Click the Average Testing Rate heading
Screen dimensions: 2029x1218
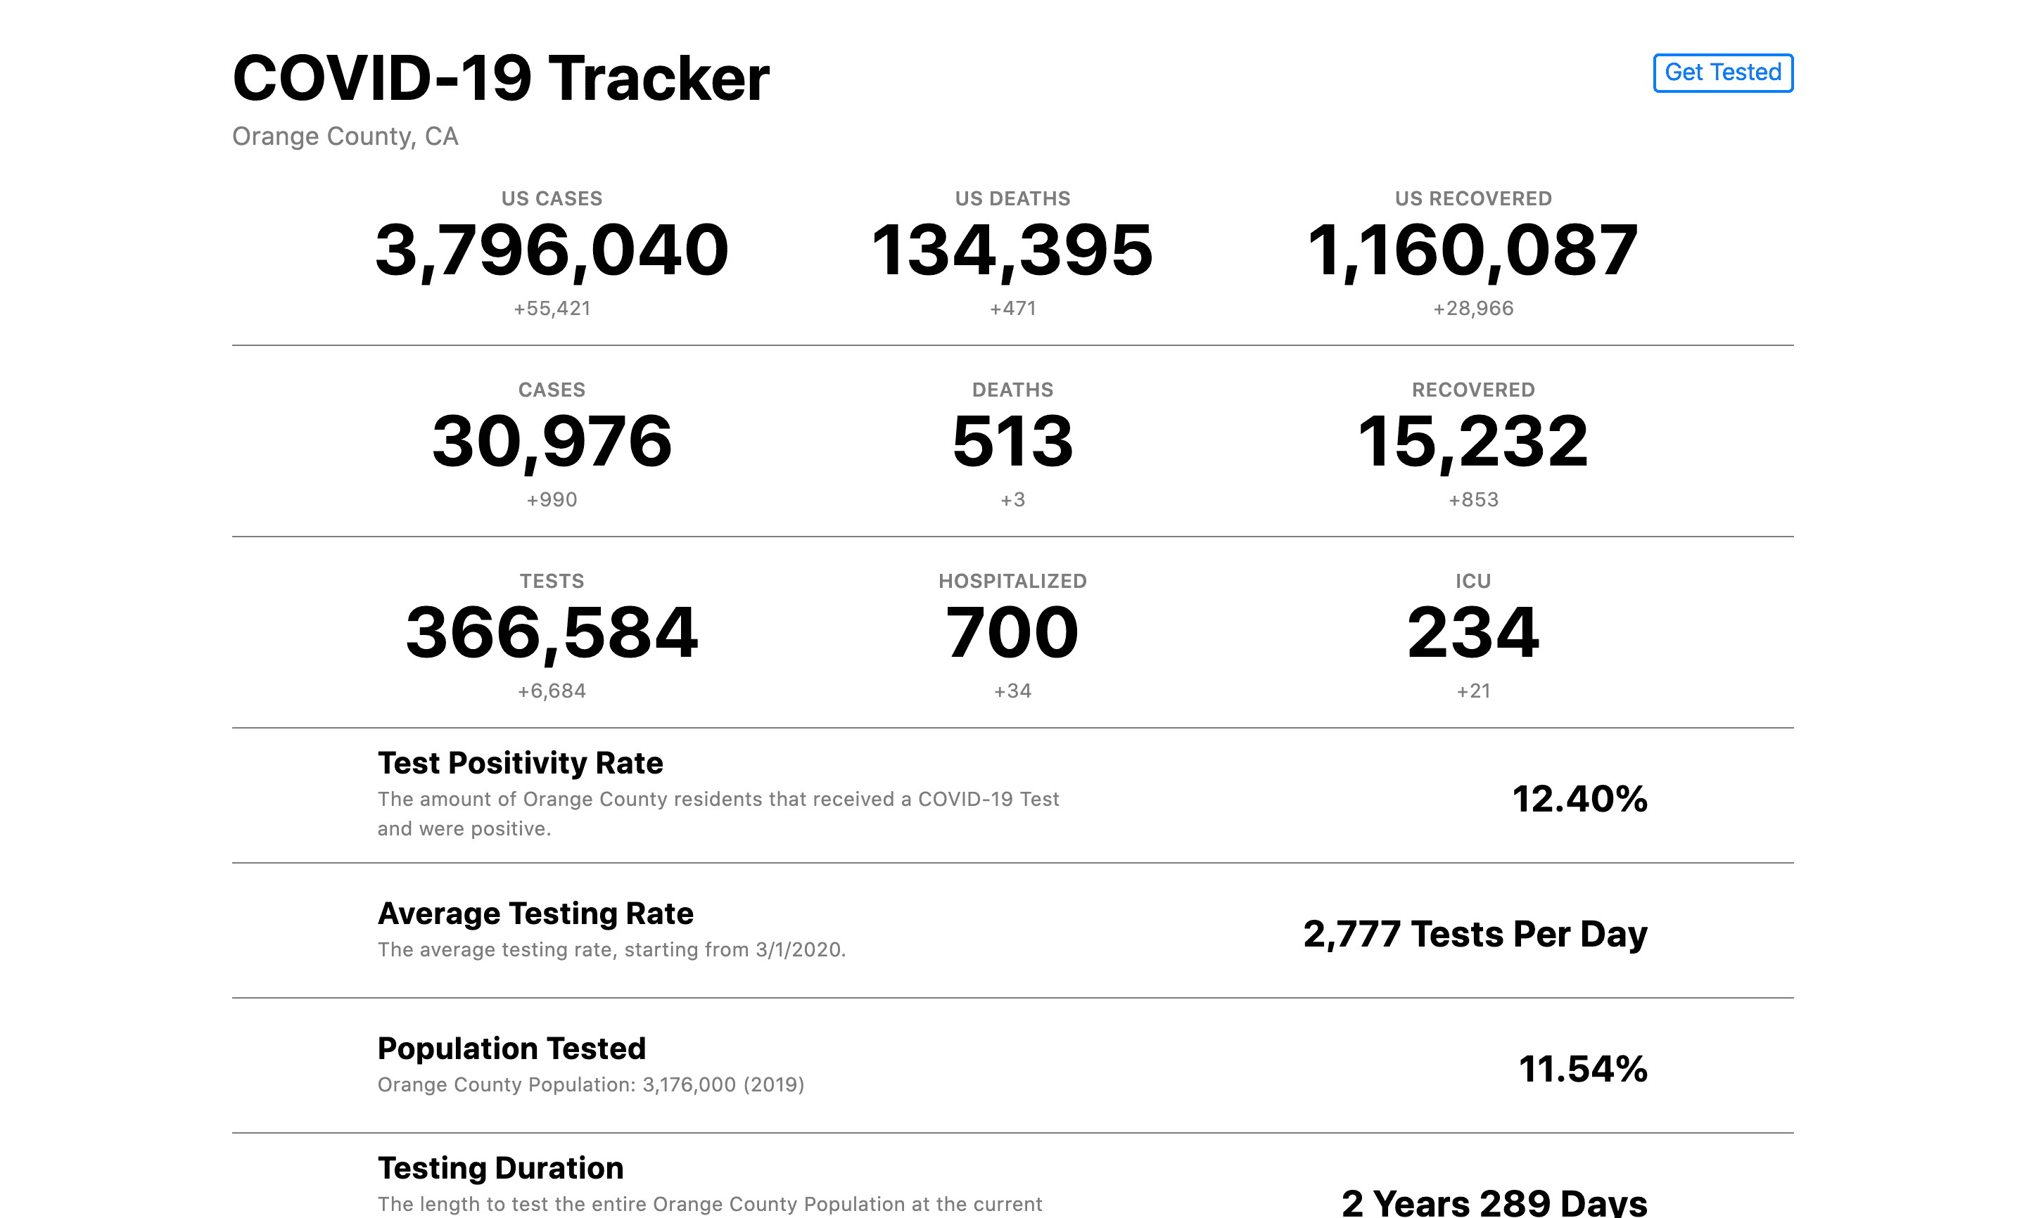[x=535, y=913]
